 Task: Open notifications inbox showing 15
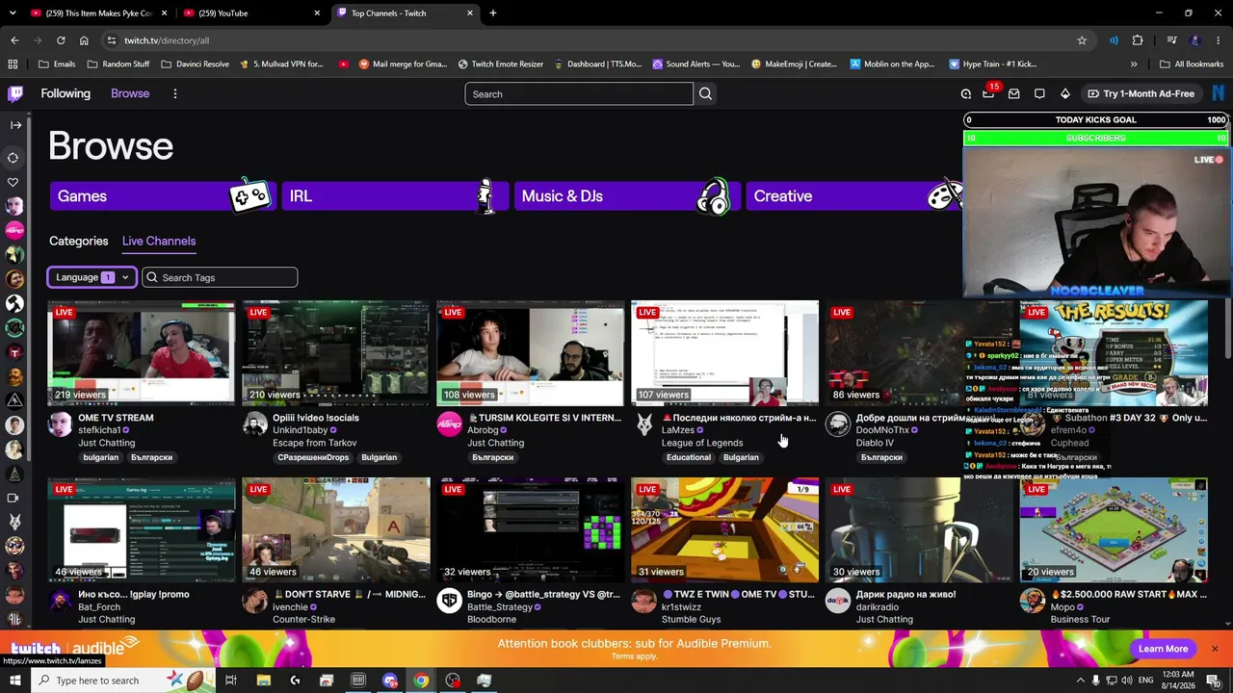click(989, 93)
